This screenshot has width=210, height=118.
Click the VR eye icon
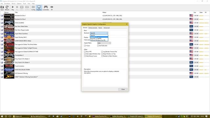tap(52, 8)
